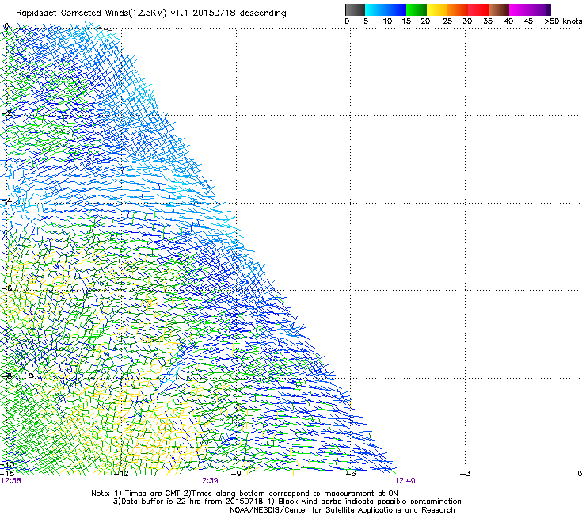Click the orange 25-30 knots color segment
586x515 pixels.
458,10
